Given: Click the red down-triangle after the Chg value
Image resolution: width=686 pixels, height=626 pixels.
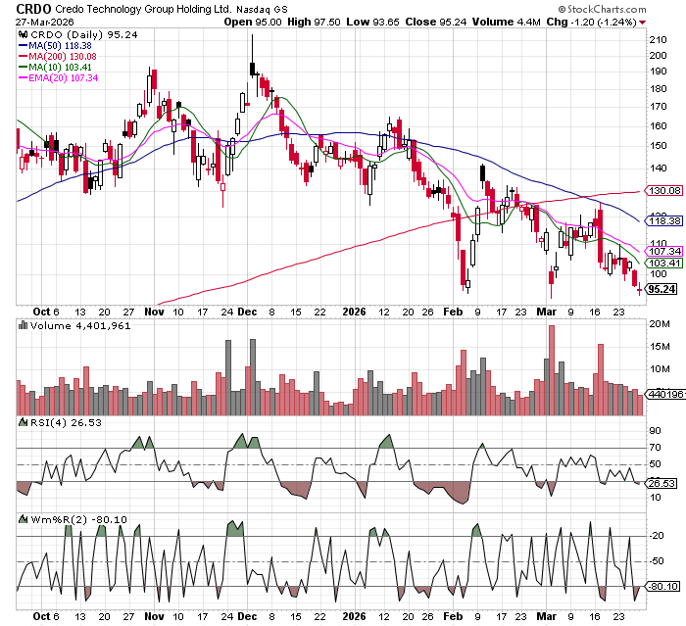Looking at the screenshot, I should pyautogui.click(x=642, y=23).
